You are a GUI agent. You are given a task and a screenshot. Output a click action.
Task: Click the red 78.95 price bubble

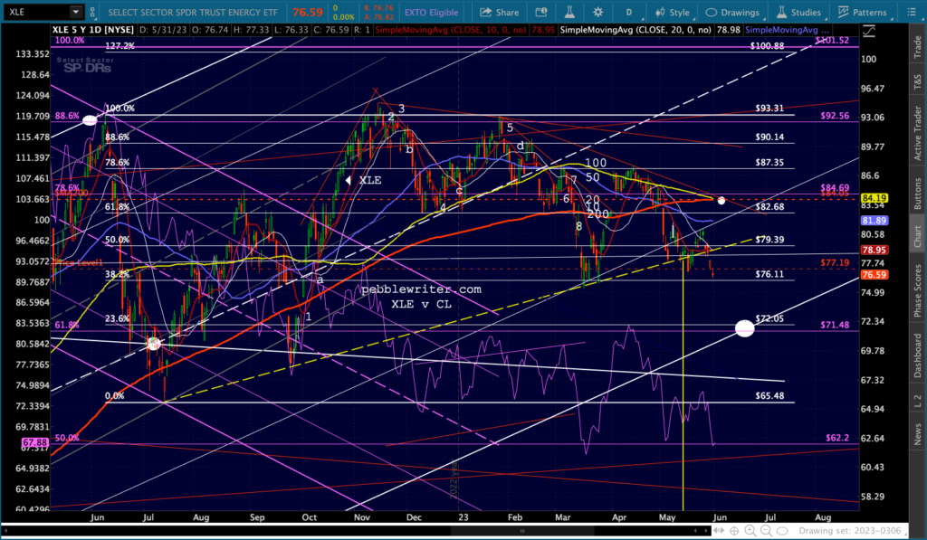(x=874, y=250)
